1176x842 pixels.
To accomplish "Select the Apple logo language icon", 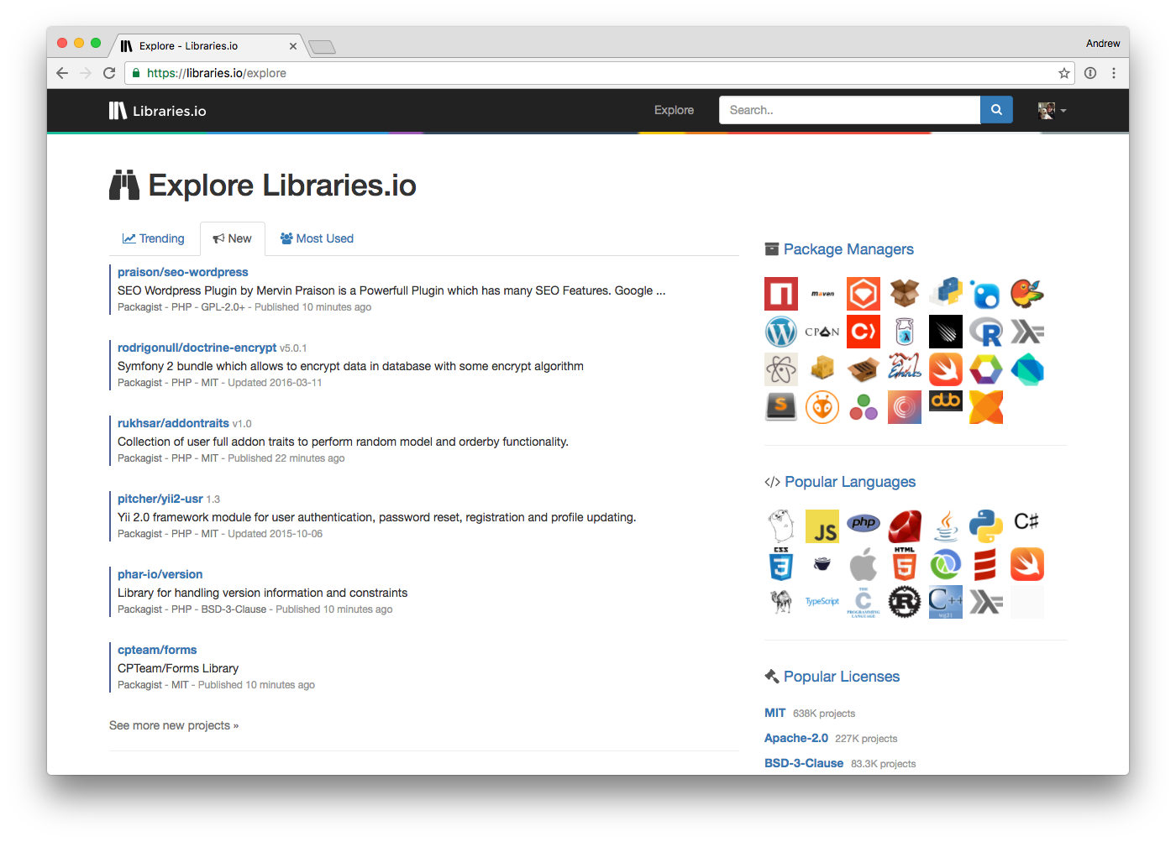I will pyautogui.click(x=864, y=564).
